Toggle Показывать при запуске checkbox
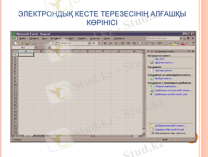The image size is (208, 157). click(153, 133)
